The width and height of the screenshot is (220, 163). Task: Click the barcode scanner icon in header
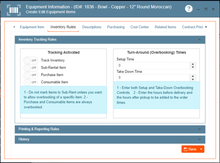point(14,10)
